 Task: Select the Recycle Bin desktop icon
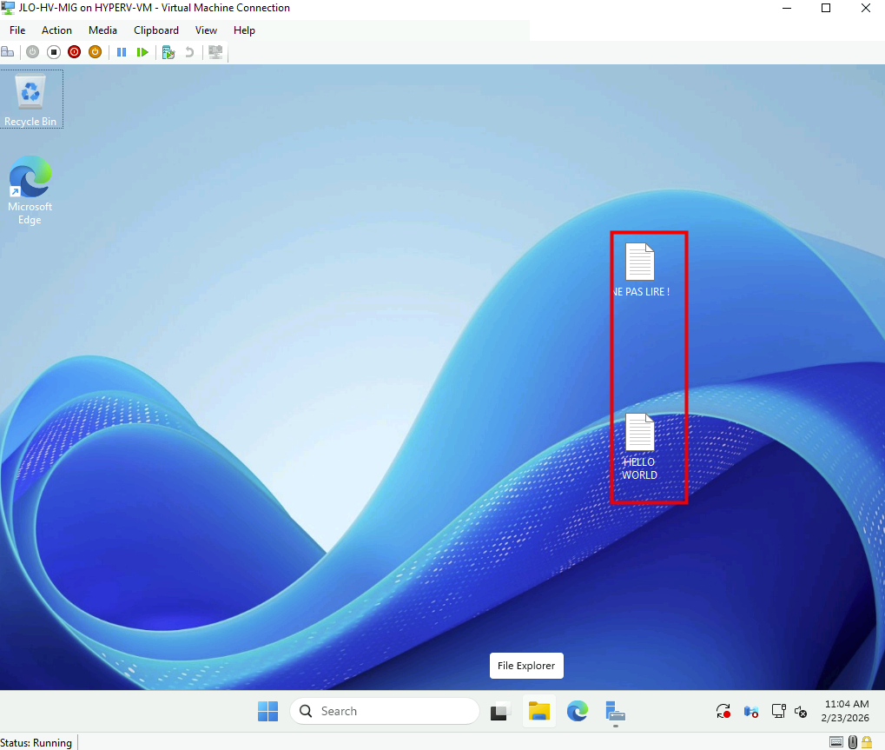(x=31, y=99)
